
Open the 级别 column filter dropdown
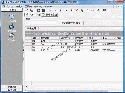click(100, 38)
